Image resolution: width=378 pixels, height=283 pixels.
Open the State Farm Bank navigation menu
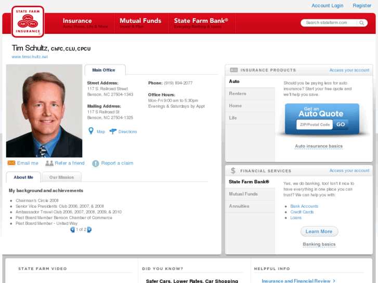click(201, 23)
